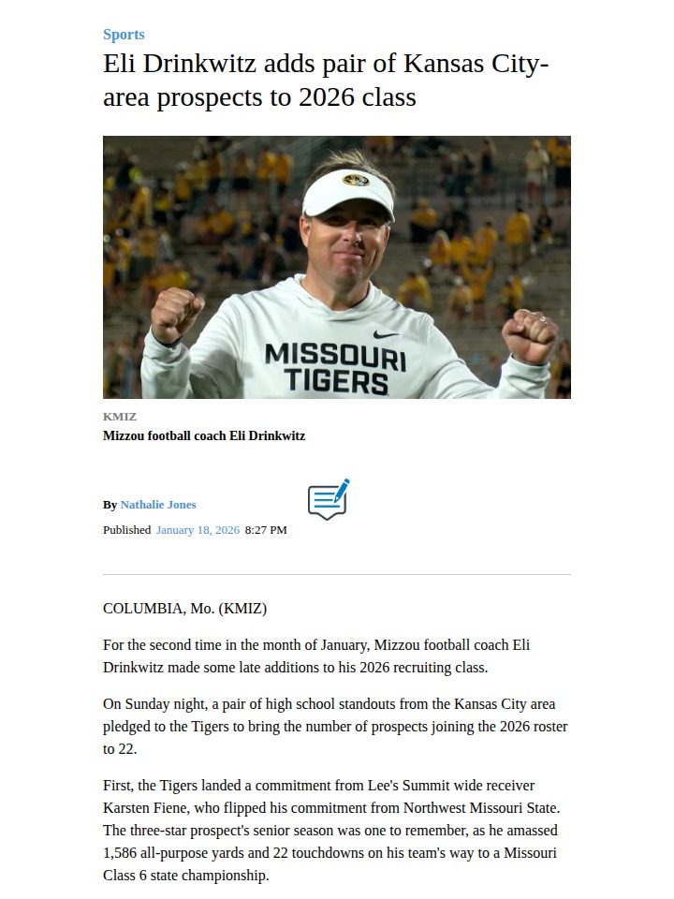Click the raised fist with the ring in the photo
674x899 pixels.
(529, 335)
